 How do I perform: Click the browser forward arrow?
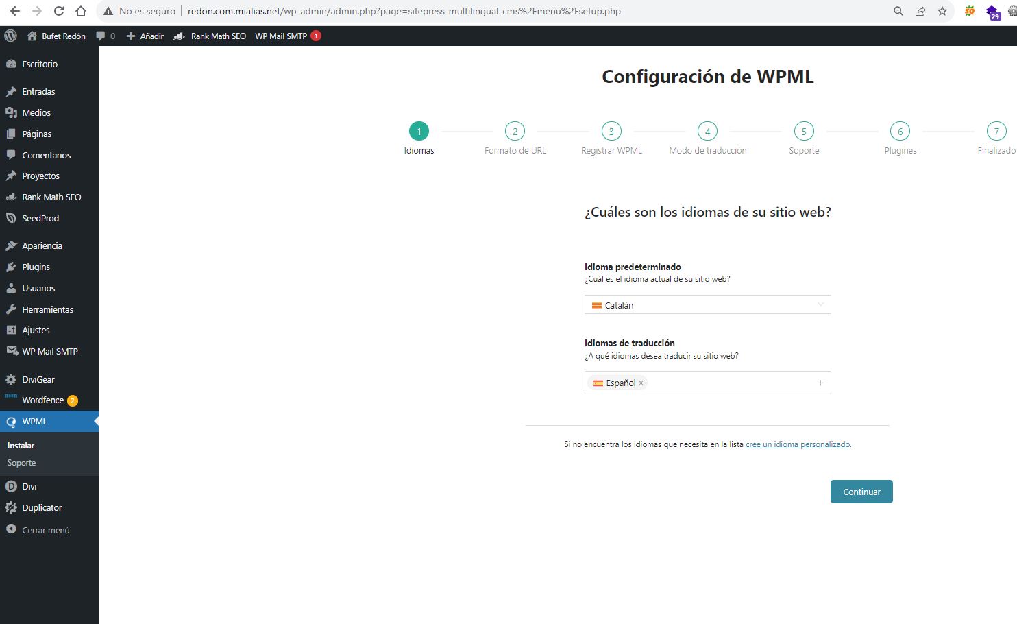[37, 11]
